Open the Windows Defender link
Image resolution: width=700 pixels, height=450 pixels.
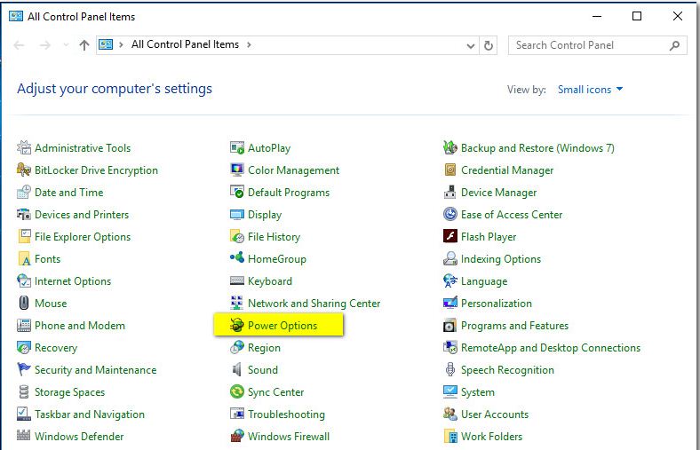pos(79,436)
